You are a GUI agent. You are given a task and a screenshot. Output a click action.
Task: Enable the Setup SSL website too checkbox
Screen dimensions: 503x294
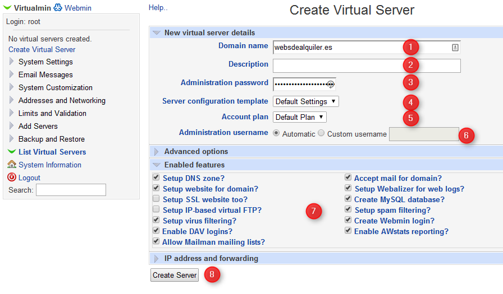[x=156, y=199]
